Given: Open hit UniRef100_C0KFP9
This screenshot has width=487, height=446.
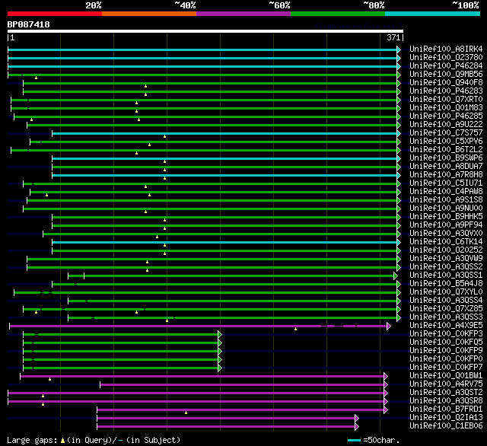Looking at the screenshot, I should pyautogui.click(x=446, y=351).
